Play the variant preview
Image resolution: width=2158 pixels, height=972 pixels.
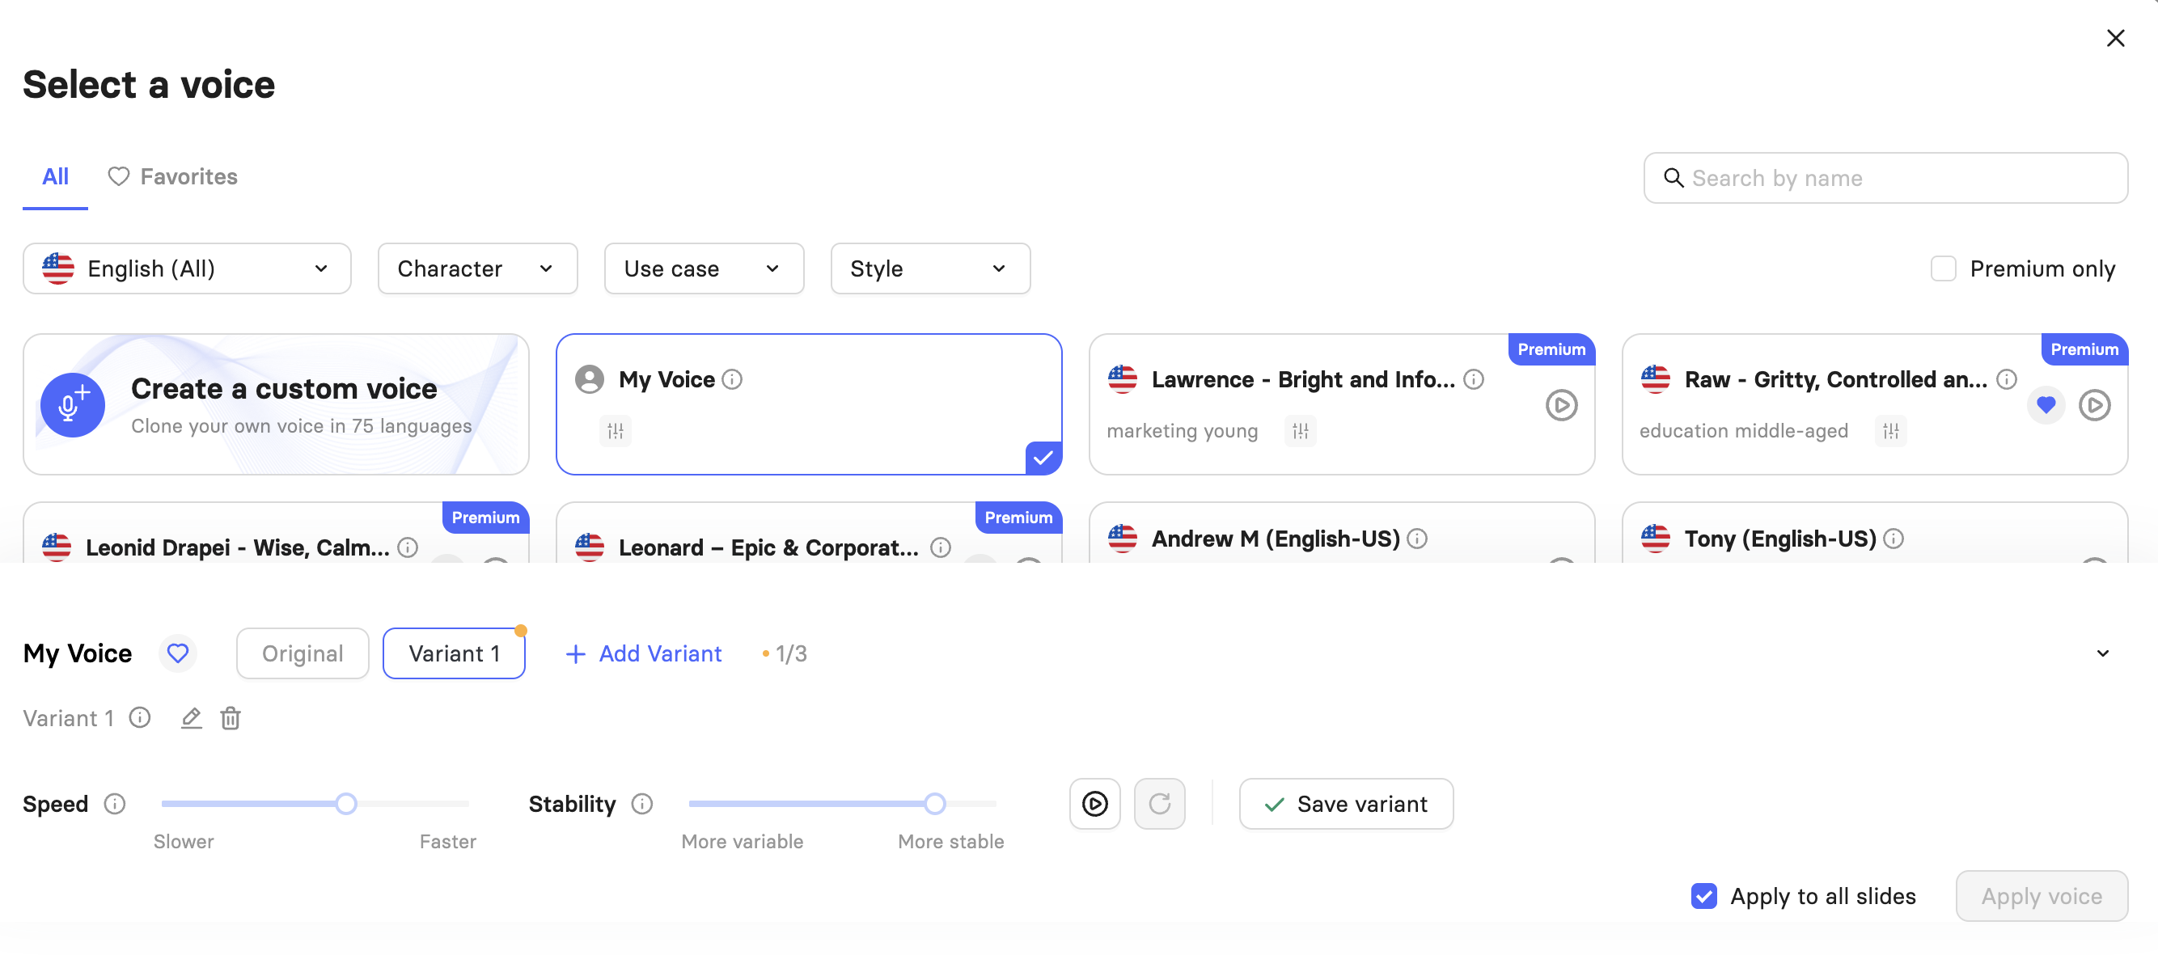pyautogui.click(x=1095, y=805)
